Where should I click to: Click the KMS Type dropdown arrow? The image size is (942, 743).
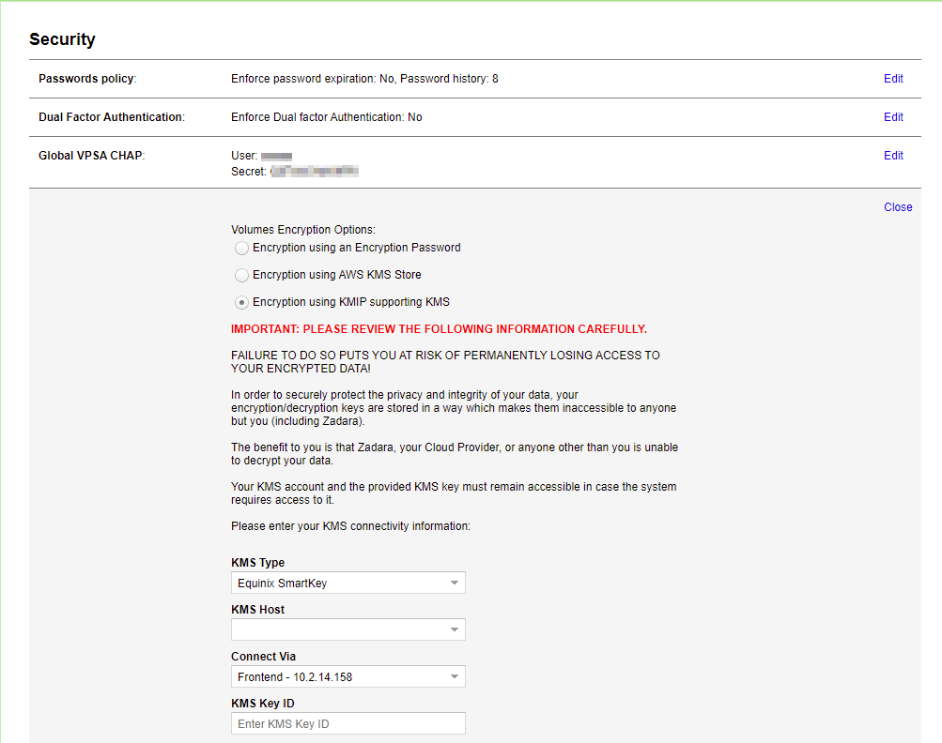pos(456,583)
